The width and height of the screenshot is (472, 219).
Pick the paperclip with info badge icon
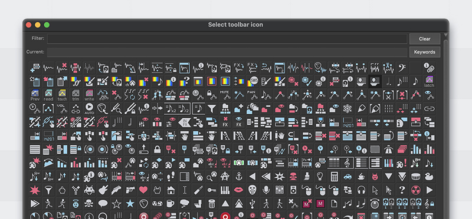(x=429, y=68)
